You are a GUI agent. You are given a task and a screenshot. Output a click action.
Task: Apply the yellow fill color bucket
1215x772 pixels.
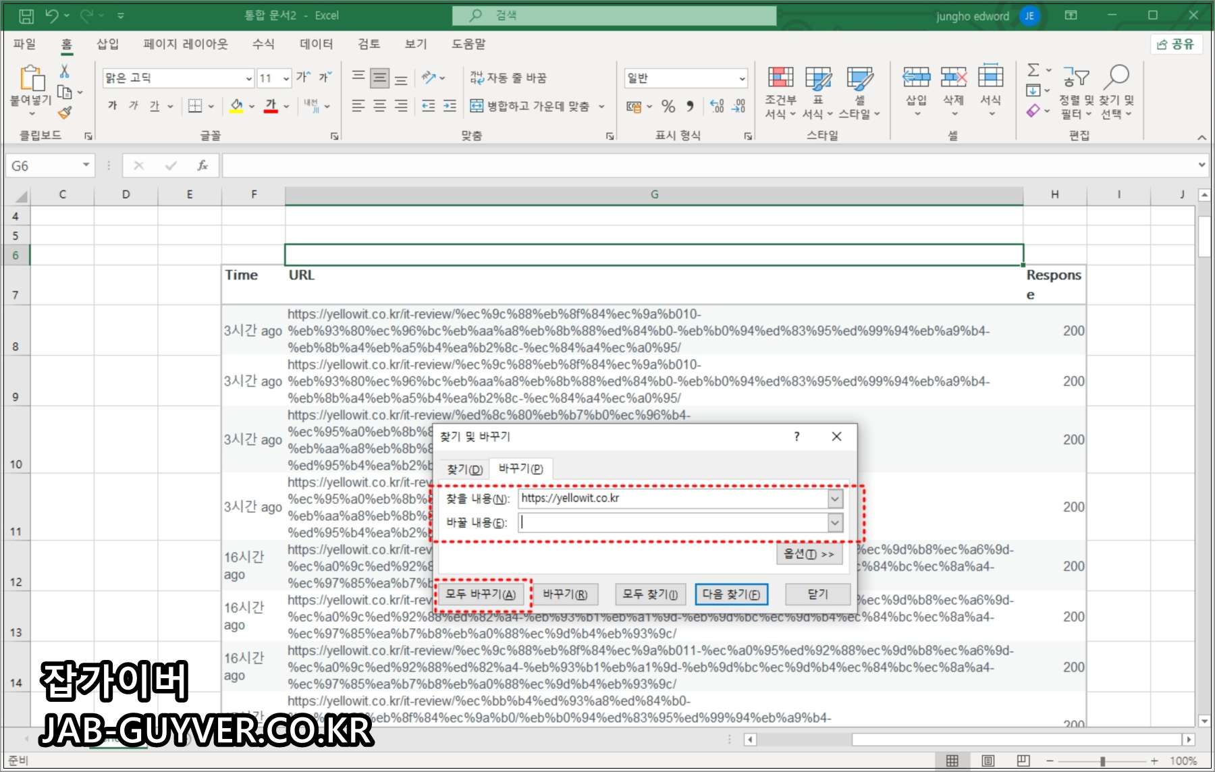click(x=236, y=106)
